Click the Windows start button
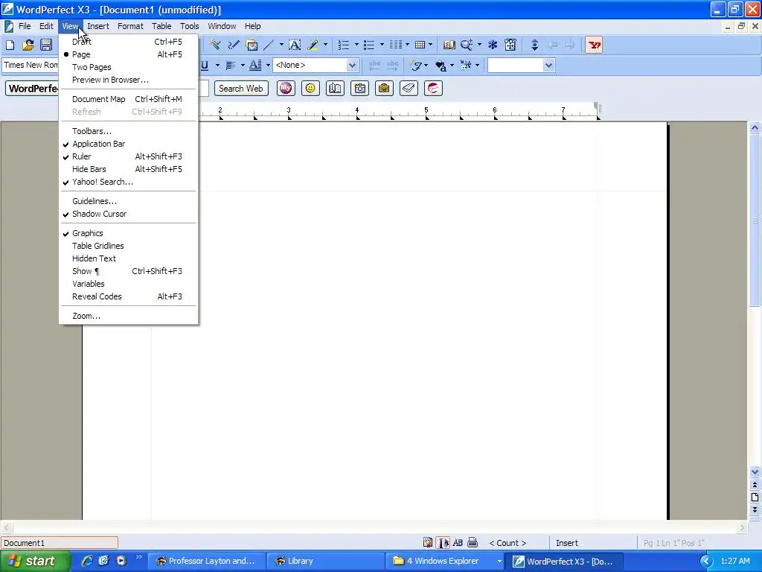762x572 pixels. [x=33, y=561]
